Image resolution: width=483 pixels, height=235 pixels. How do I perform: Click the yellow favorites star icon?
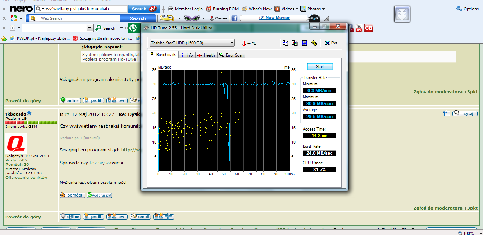pyautogui.click(x=4, y=38)
